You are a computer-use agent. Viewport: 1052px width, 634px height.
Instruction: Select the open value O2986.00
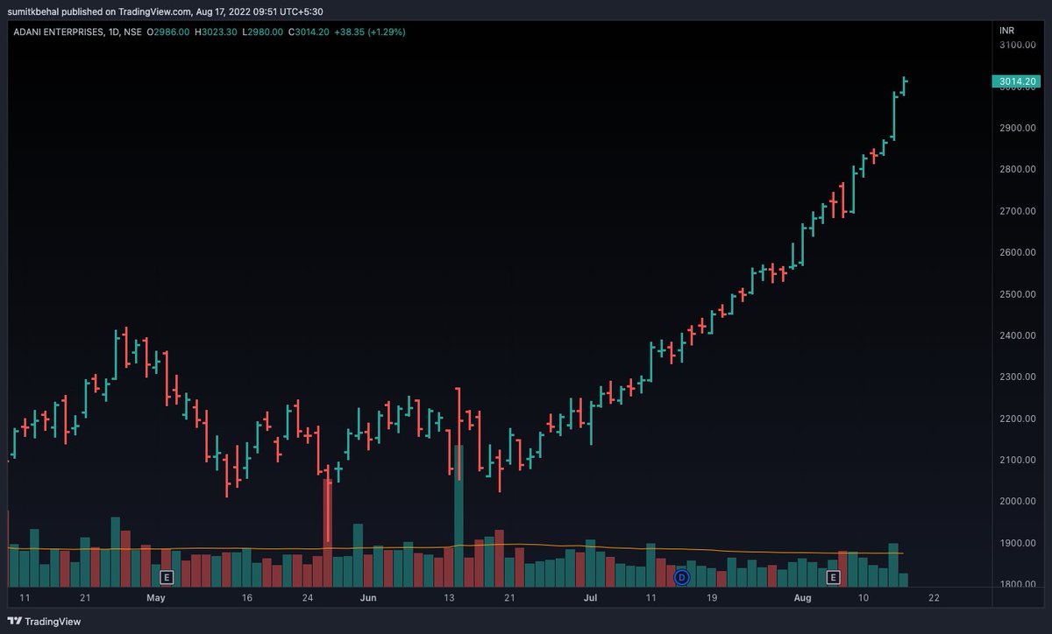coord(168,32)
